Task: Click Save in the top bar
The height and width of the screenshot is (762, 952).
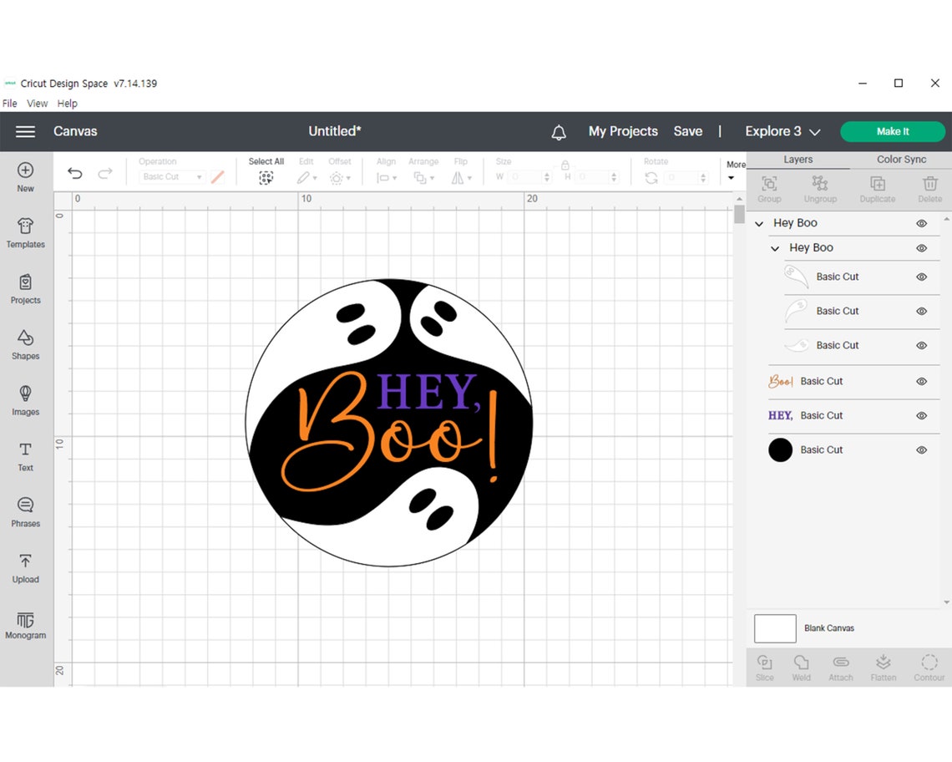Action: [x=687, y=131]
